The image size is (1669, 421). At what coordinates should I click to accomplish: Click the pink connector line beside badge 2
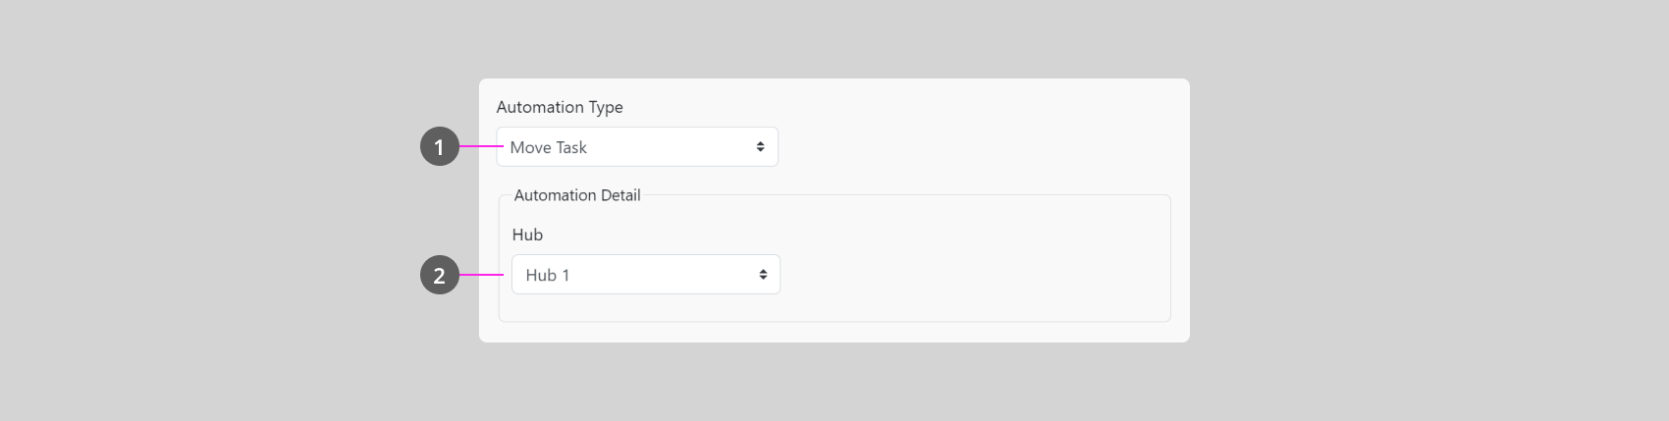click(482, 275)
